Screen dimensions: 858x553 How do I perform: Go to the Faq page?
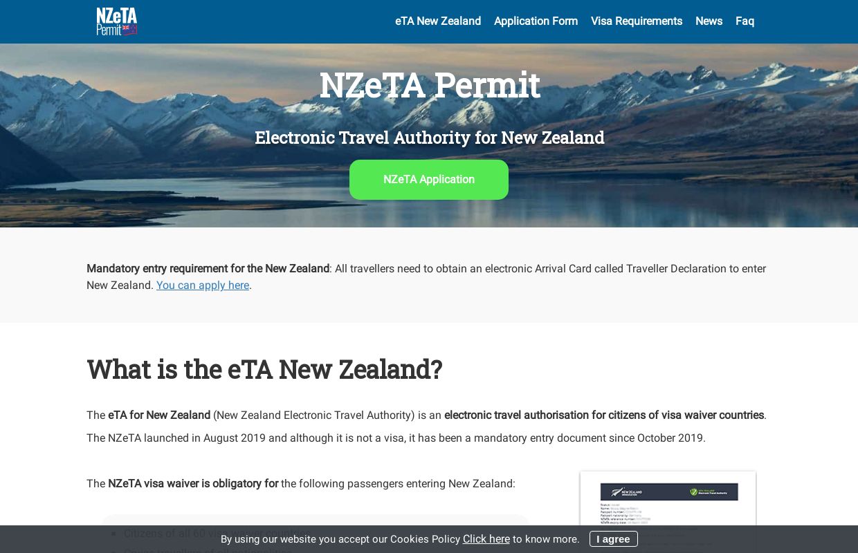(745, 21)
